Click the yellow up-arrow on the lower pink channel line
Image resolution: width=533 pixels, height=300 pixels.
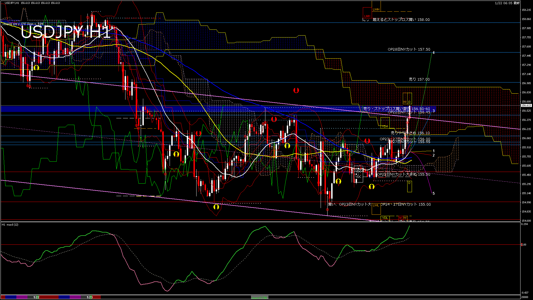(216, 207)
